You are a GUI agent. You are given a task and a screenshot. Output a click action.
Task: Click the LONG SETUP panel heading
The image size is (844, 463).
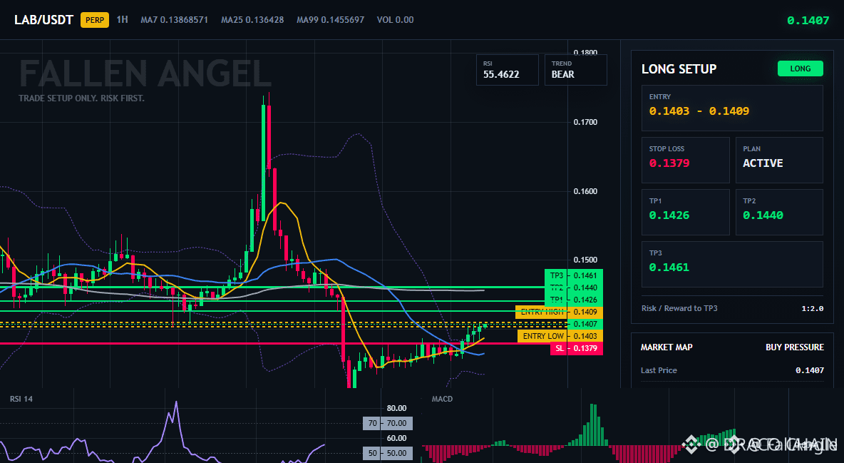tap(679, 69)
